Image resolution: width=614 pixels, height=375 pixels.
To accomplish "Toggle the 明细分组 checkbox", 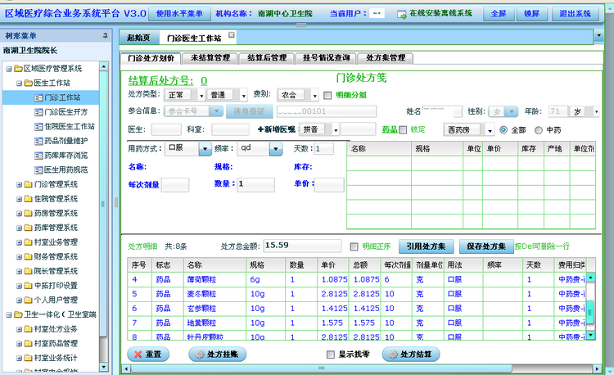I will [x=327, y=95].
